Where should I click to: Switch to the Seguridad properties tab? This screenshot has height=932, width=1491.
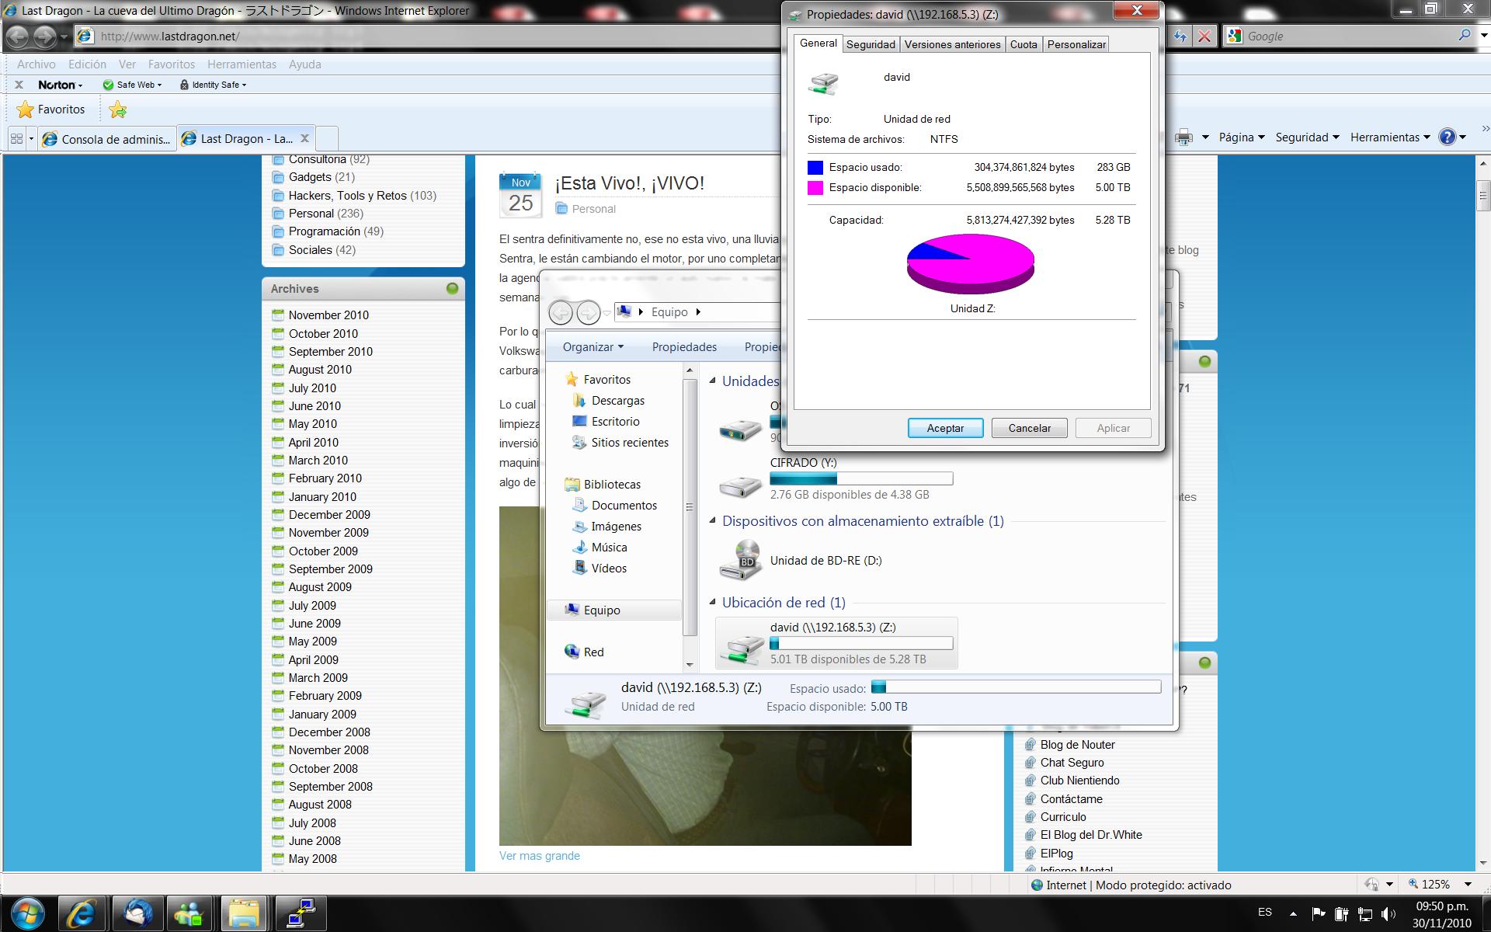[871, 44]
